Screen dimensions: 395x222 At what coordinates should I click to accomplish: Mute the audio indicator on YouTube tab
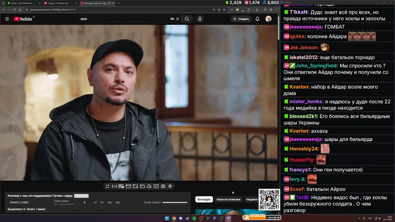[x=109, y=3]
